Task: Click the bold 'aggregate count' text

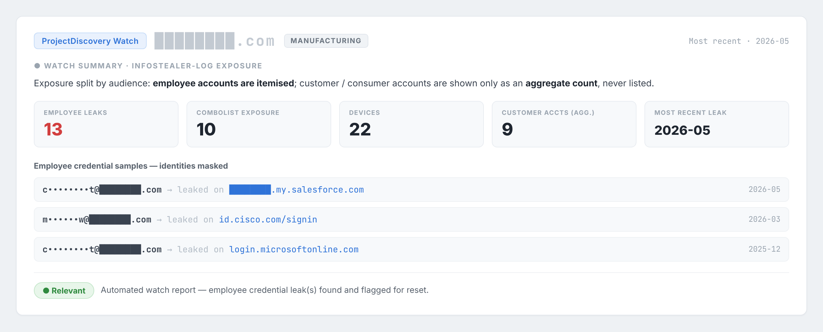Action: [561, 83]
